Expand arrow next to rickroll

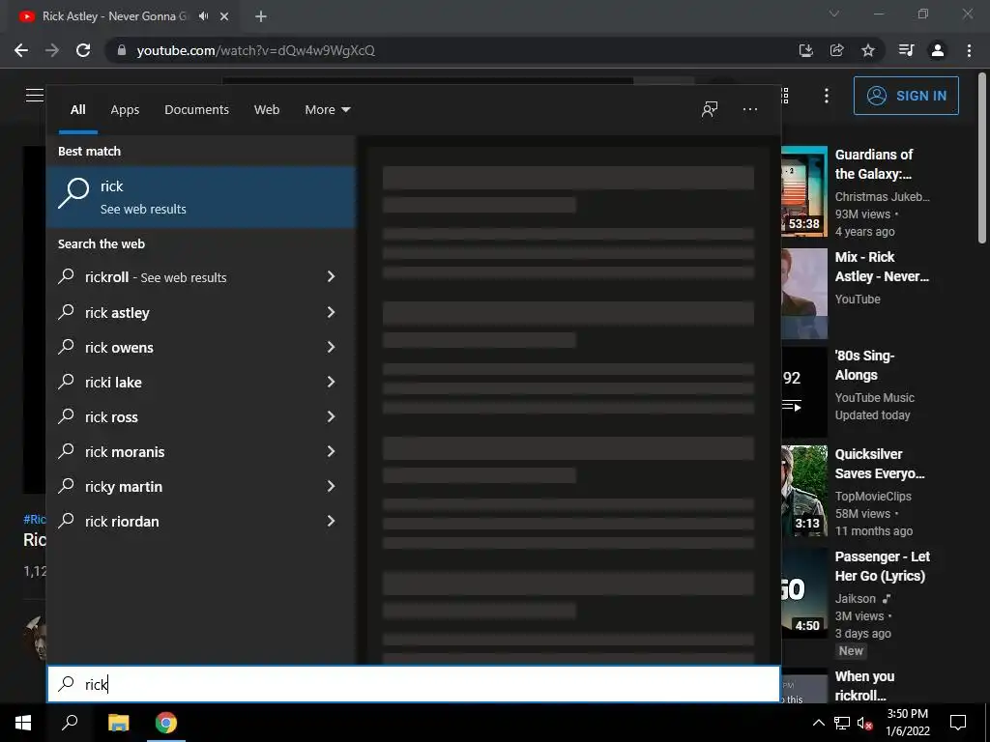pos(331,276)
